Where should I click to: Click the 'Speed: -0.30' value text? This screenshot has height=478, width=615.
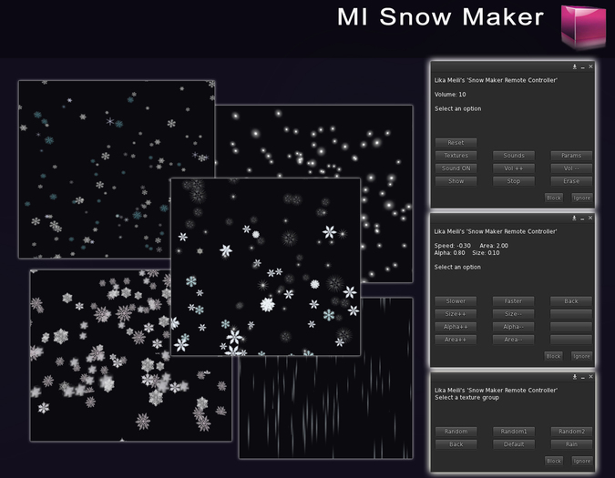coord(452,246)
